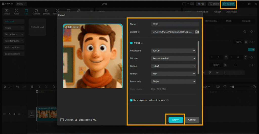
Task: Click the folder icon beside Export to path
Action: click(197, 32)
